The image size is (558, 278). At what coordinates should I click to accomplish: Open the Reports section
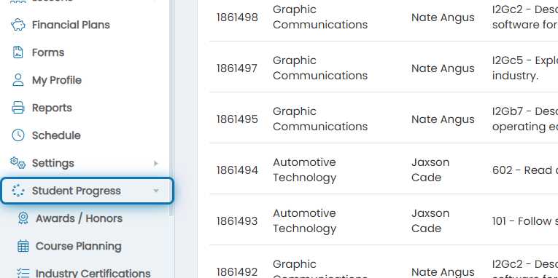pyautogui.click(x=52, y=108)
